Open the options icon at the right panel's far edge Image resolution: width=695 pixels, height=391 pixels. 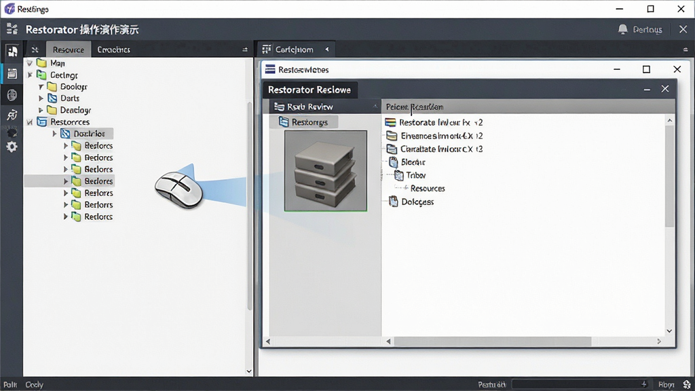pyautogui.click(x=685, y=50)
